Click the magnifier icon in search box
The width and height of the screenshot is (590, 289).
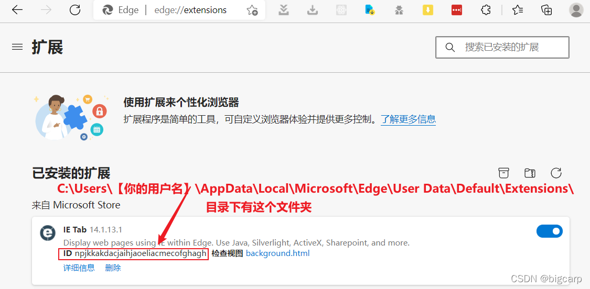(449, 47)
